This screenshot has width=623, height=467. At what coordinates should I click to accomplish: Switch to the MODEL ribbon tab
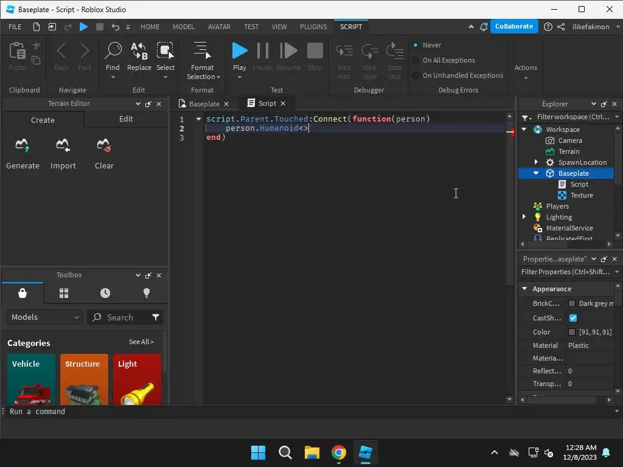184,27
